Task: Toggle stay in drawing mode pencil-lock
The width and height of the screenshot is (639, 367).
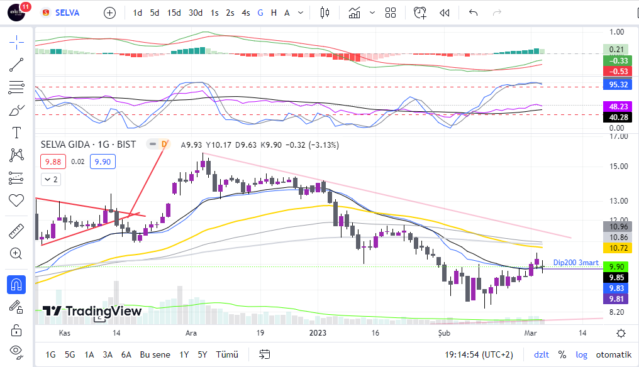Action: (x=16, y=307)
